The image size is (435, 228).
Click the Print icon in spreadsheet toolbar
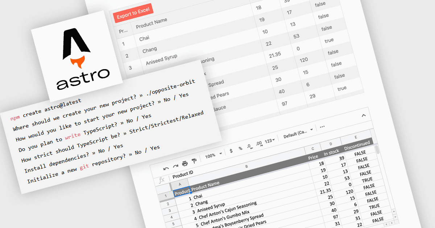coord(185,163)
